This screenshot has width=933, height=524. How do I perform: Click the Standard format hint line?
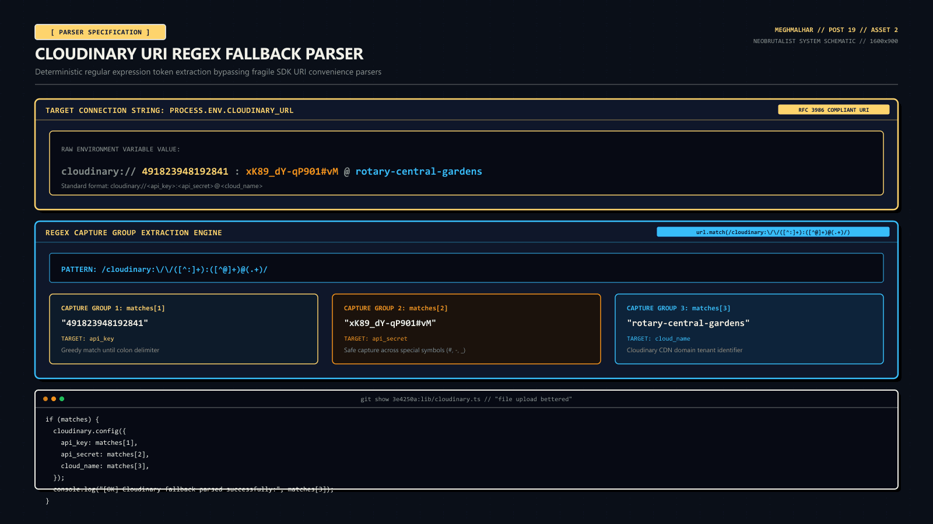162,186
